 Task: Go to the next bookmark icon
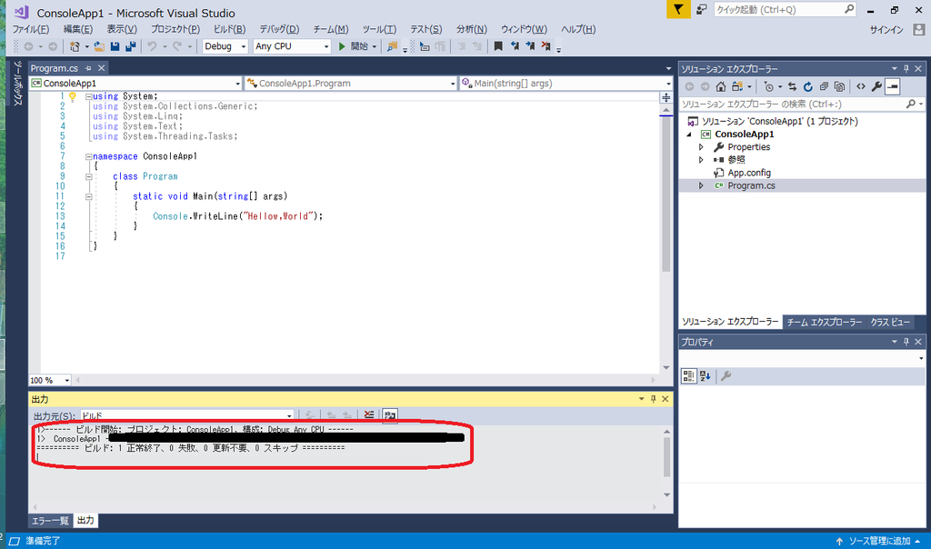(530, 46)
